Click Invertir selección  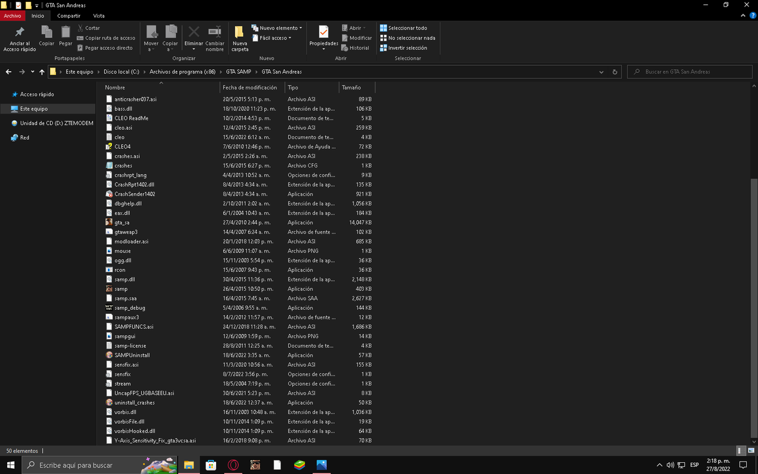point(403,48)
